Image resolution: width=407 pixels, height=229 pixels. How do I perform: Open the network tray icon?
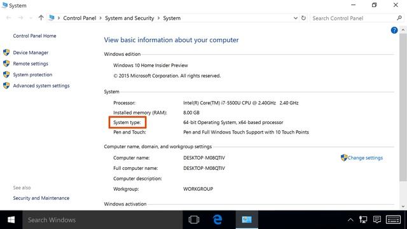coord(363,220)
